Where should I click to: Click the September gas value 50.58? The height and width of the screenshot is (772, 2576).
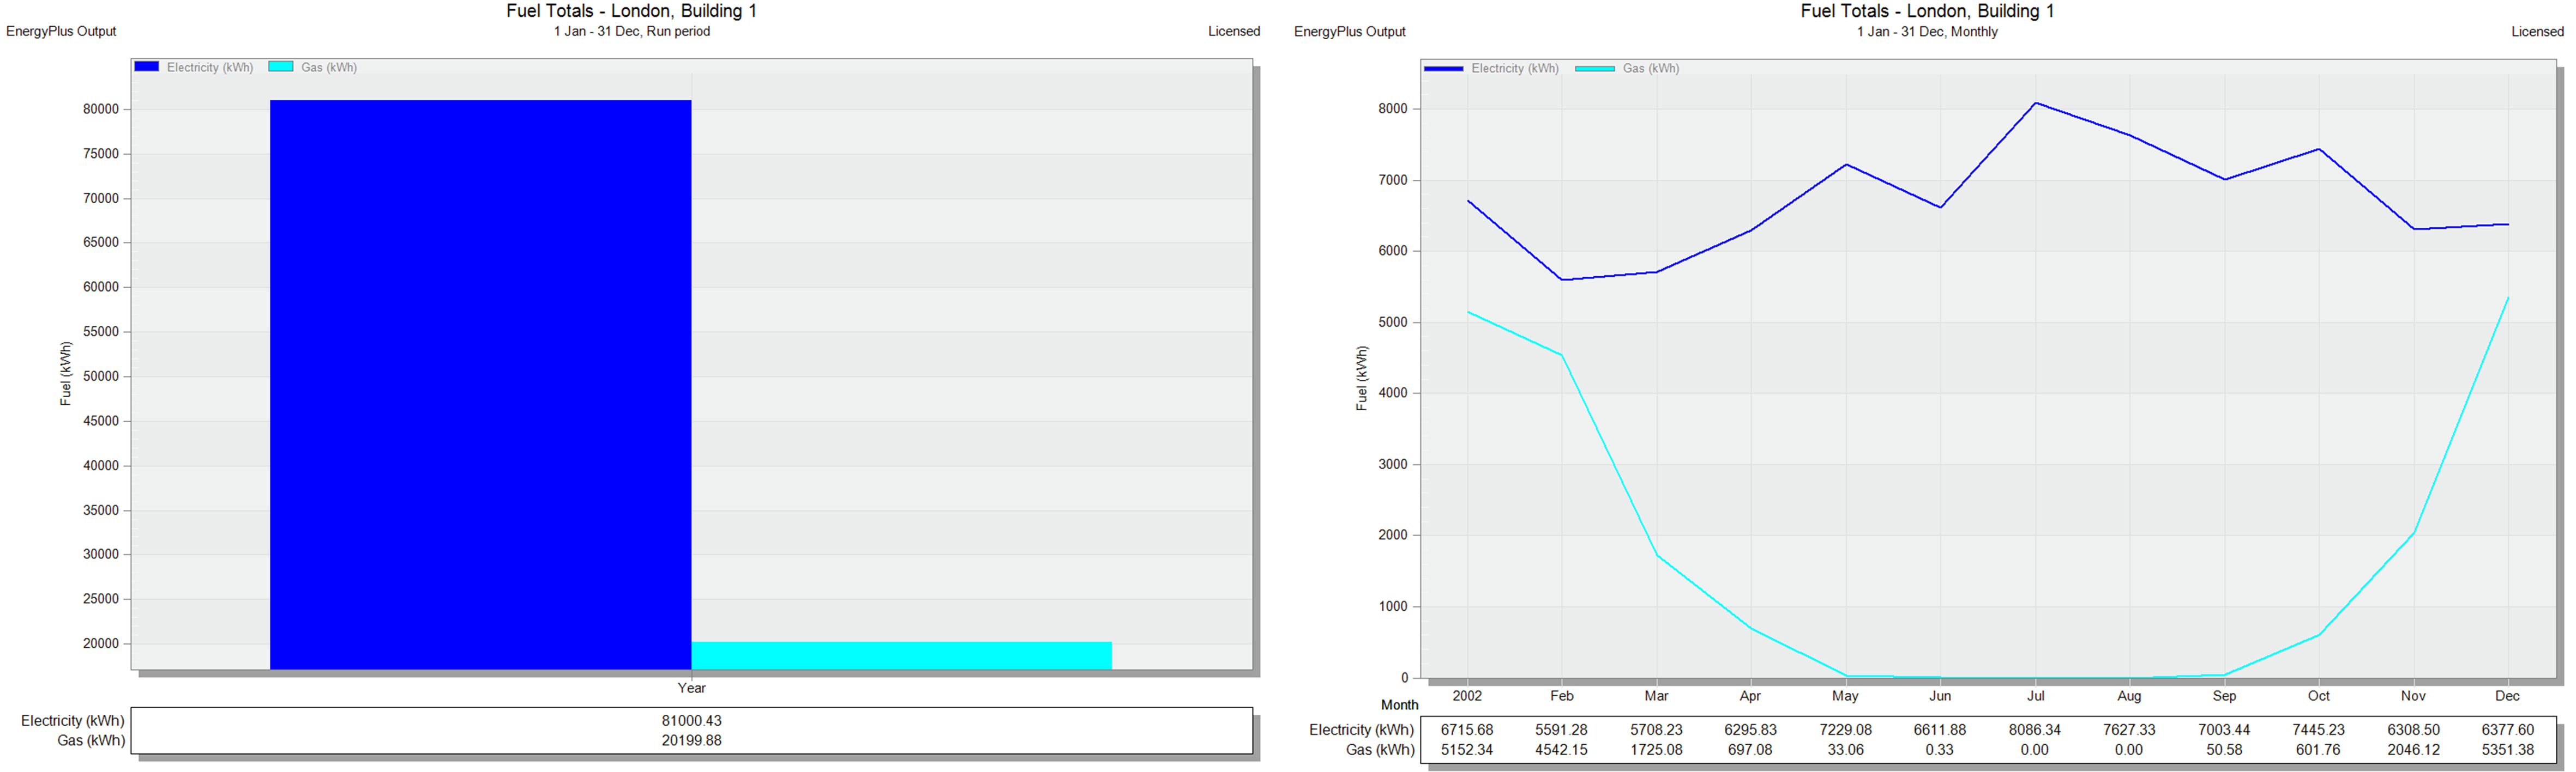pos(2224,750)
